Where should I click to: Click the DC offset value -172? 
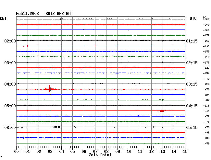click(206, 35)
